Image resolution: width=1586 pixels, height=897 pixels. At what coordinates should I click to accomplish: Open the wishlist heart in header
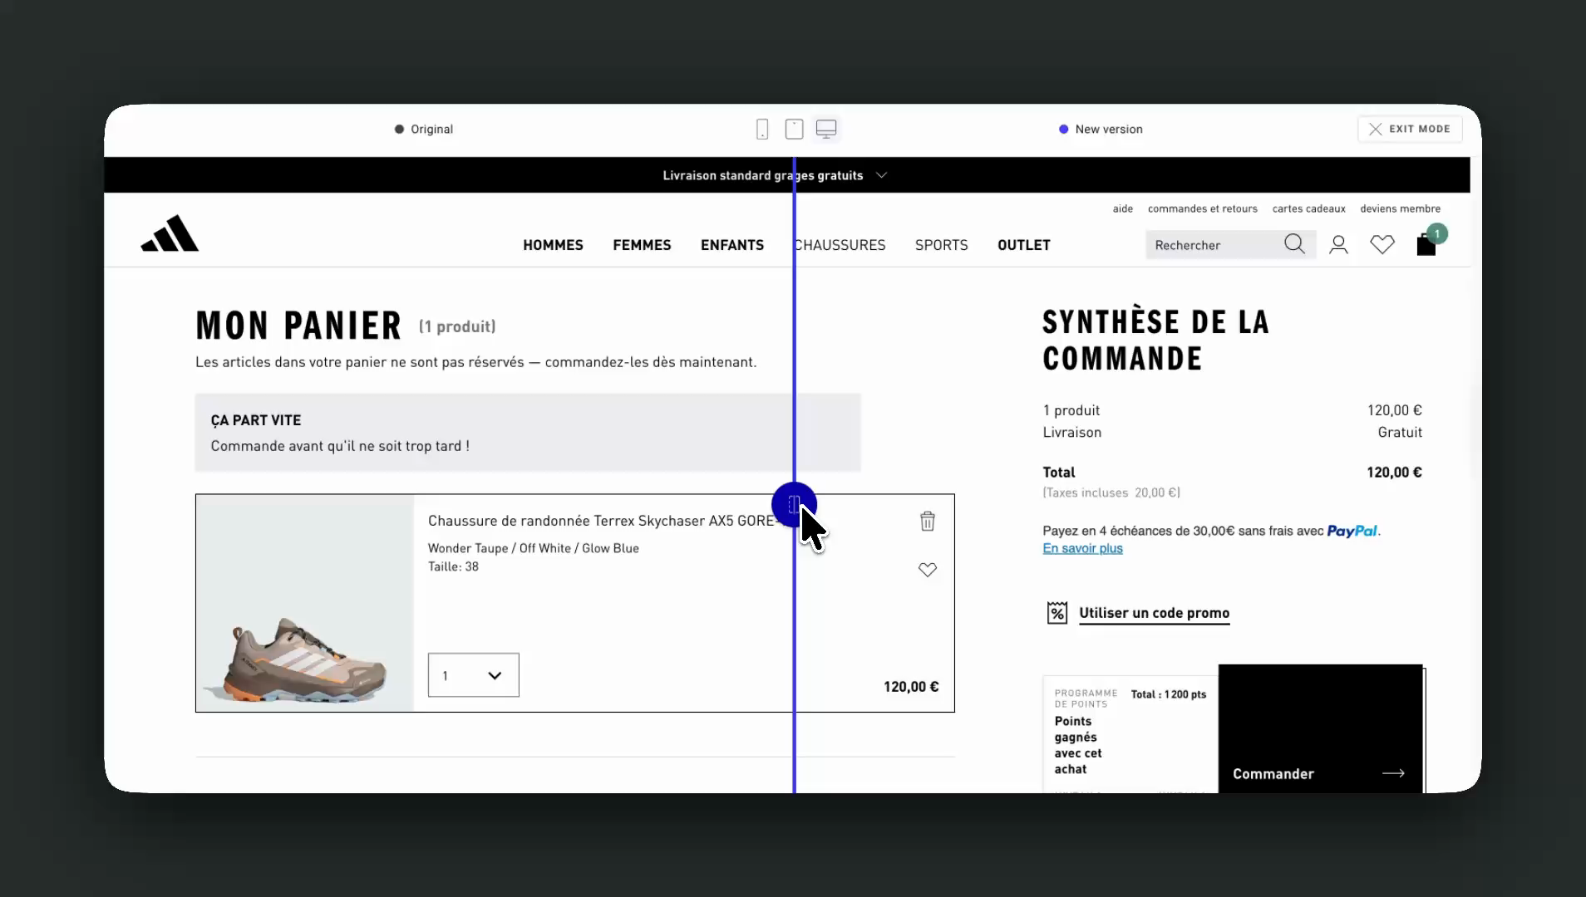pos(1382,244)
